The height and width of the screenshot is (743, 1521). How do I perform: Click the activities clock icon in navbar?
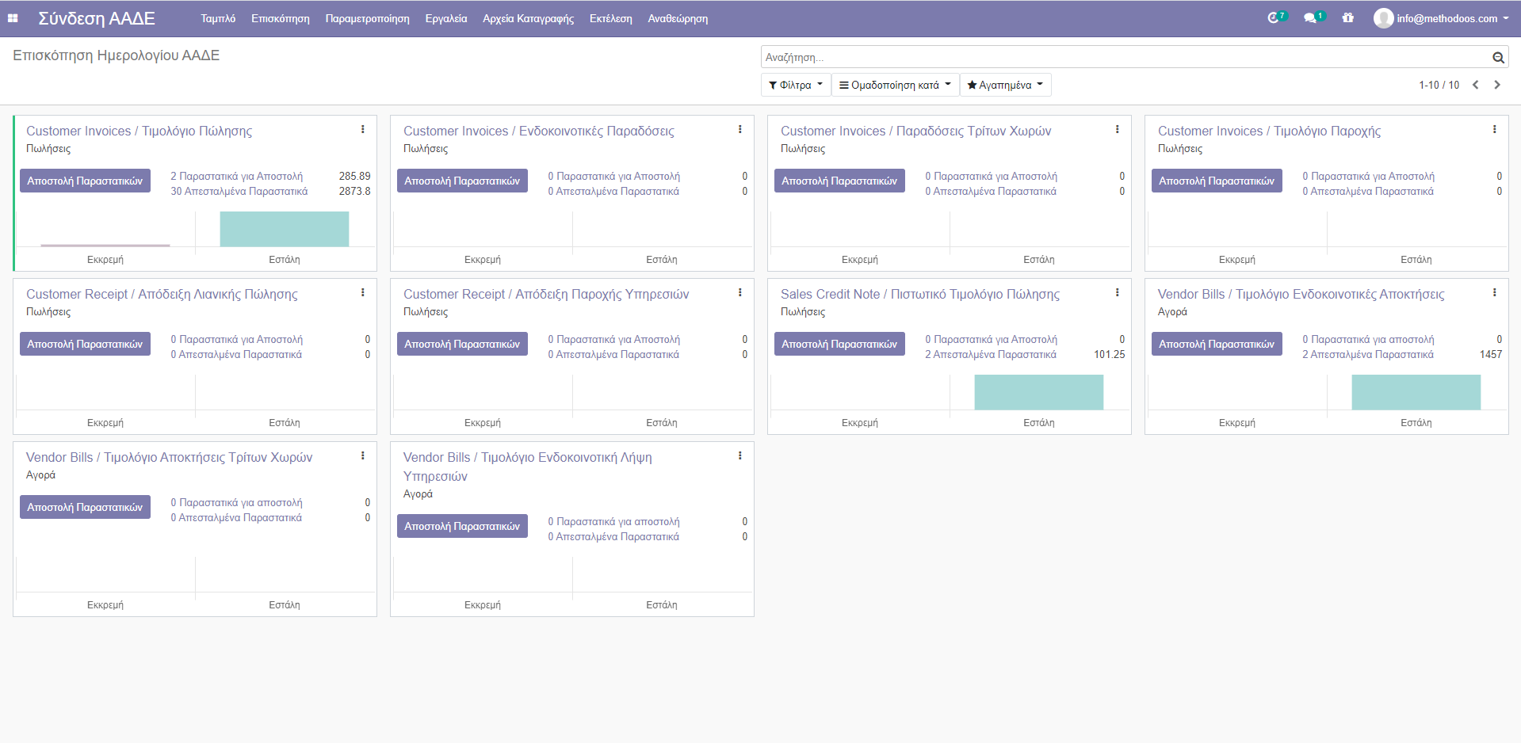[x=1273, y=18]
